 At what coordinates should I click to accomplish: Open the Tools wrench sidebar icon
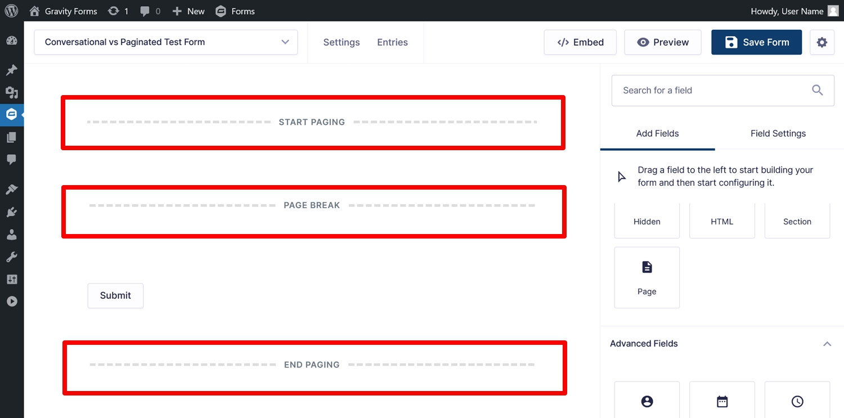12,257
